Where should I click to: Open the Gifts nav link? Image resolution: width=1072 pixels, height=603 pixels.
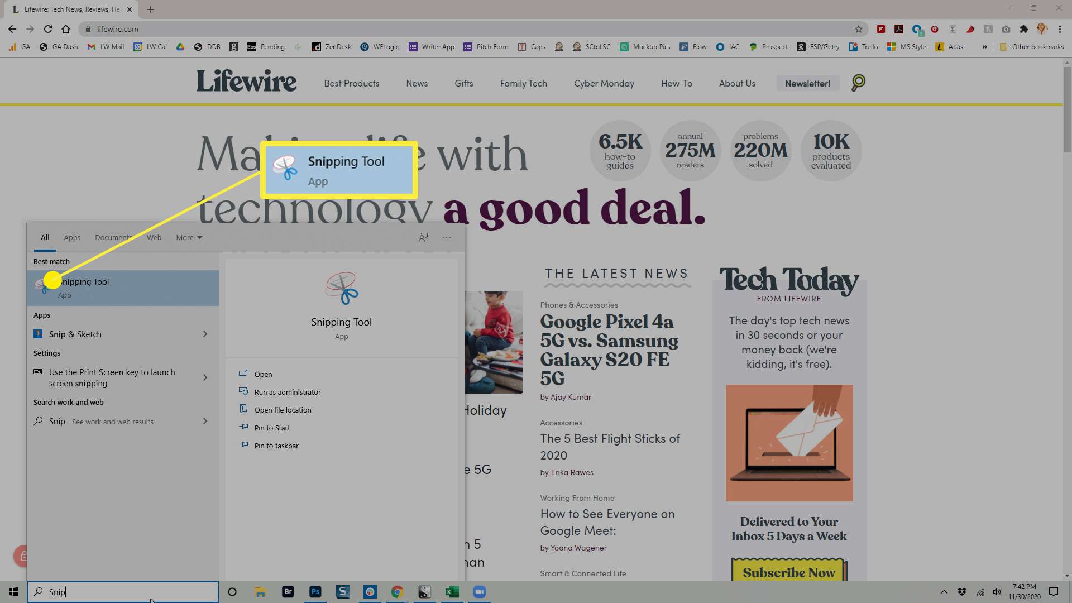[x=464, y=83]
